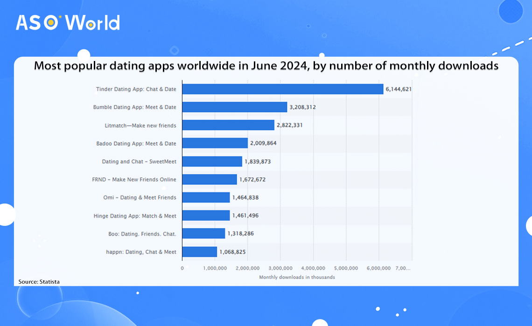The height and width of the screenshot is (326, 532).
Task: Click the Badoo Dating App bar
Action: point(215,143)
